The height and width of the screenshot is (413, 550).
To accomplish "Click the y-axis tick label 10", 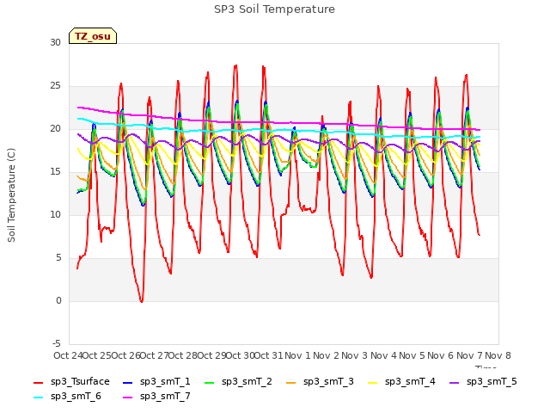I will [55, 215].
